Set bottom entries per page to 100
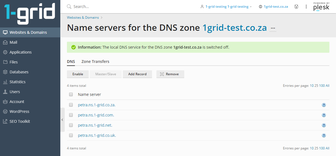 322,148
